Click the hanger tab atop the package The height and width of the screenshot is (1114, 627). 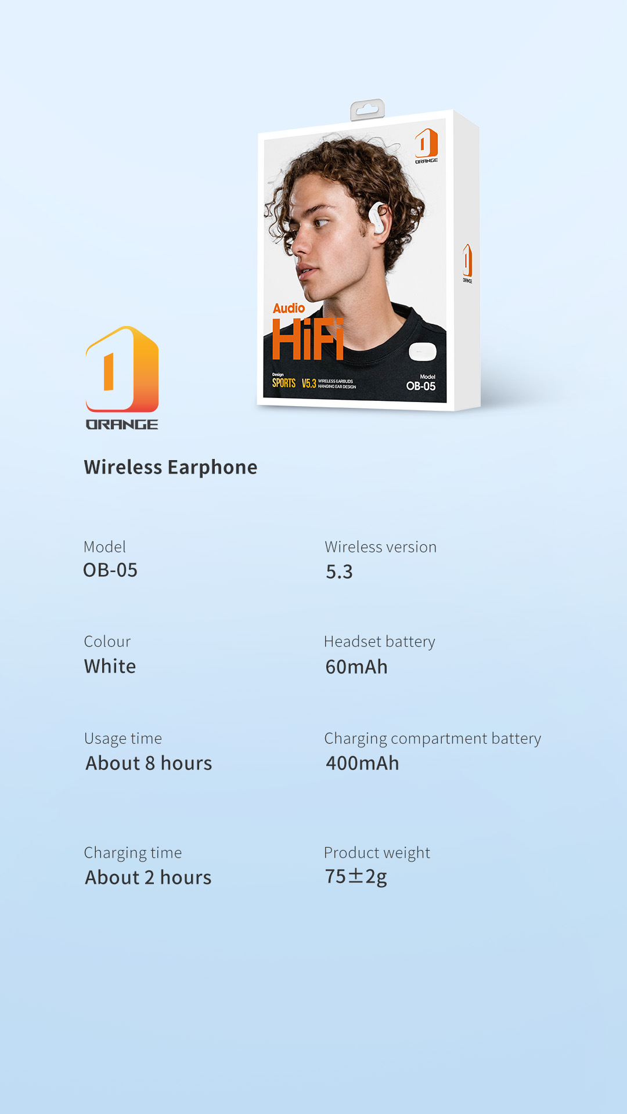[367, 109]
